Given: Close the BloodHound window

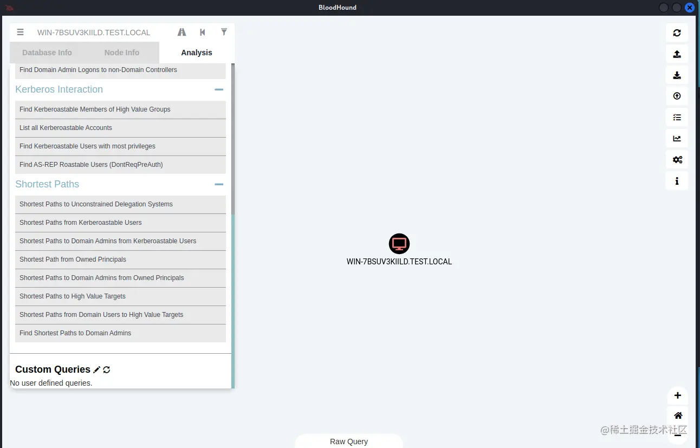Looking at the screenshot, I should click(x=689, y=8).
